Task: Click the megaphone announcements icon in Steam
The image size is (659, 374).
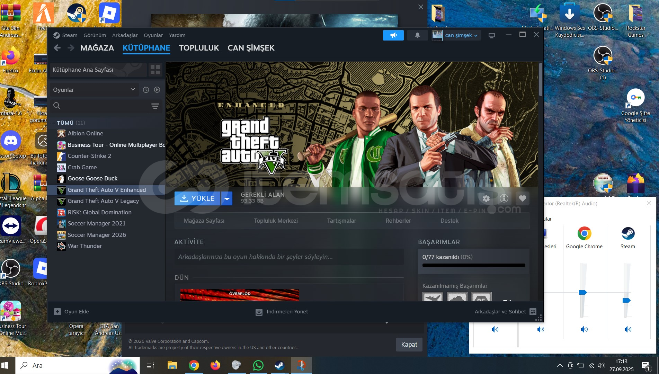Action: point(393,35)
